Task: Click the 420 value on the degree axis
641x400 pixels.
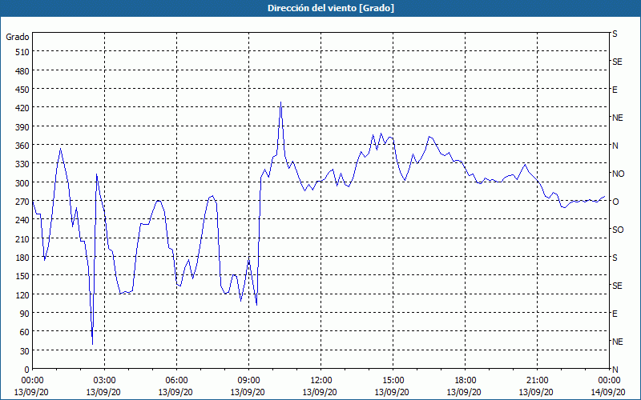Action: point(22,108)
